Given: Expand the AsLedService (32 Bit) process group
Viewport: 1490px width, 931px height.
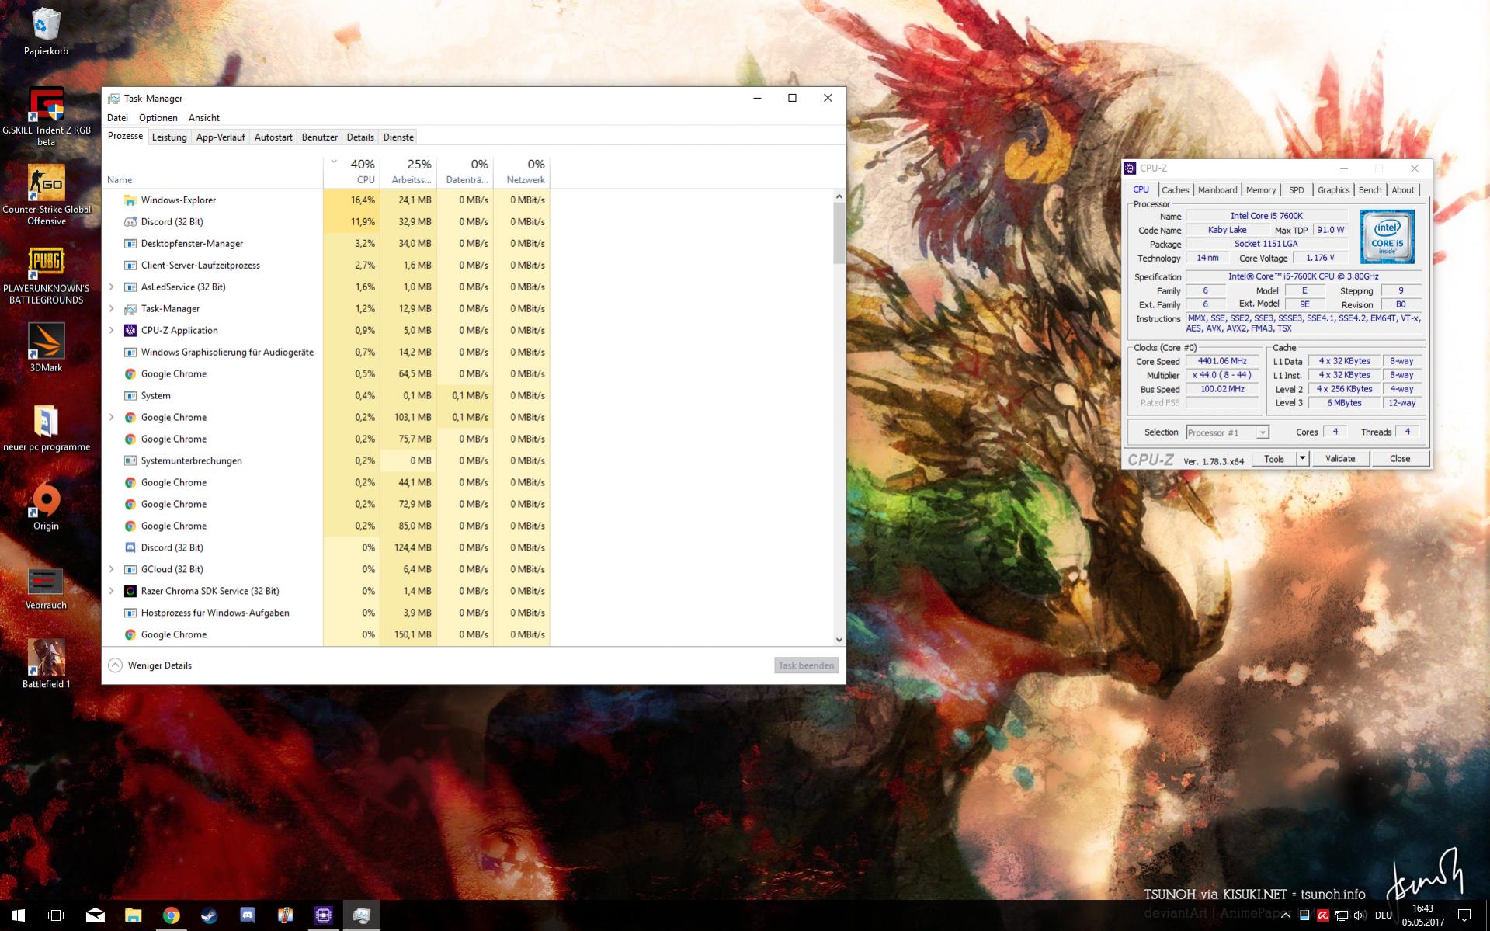Looking at the screenshot, I should [112, 287].
